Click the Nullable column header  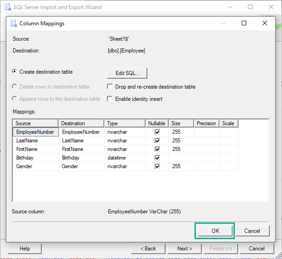(157, 123)
